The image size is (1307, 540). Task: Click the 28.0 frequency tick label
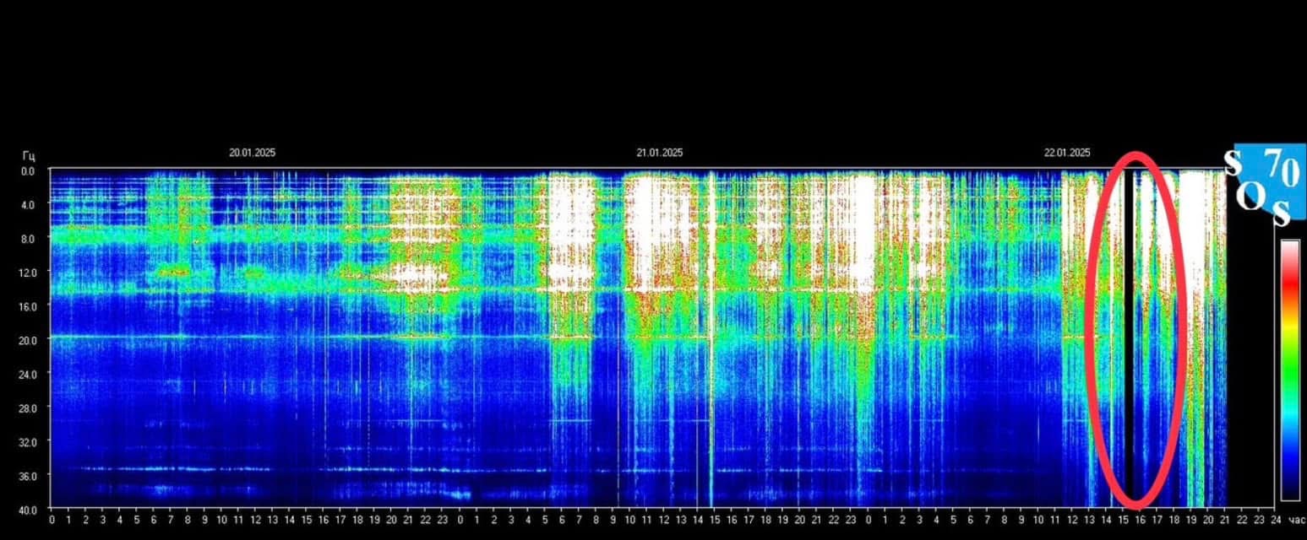(x=27, y=408)
